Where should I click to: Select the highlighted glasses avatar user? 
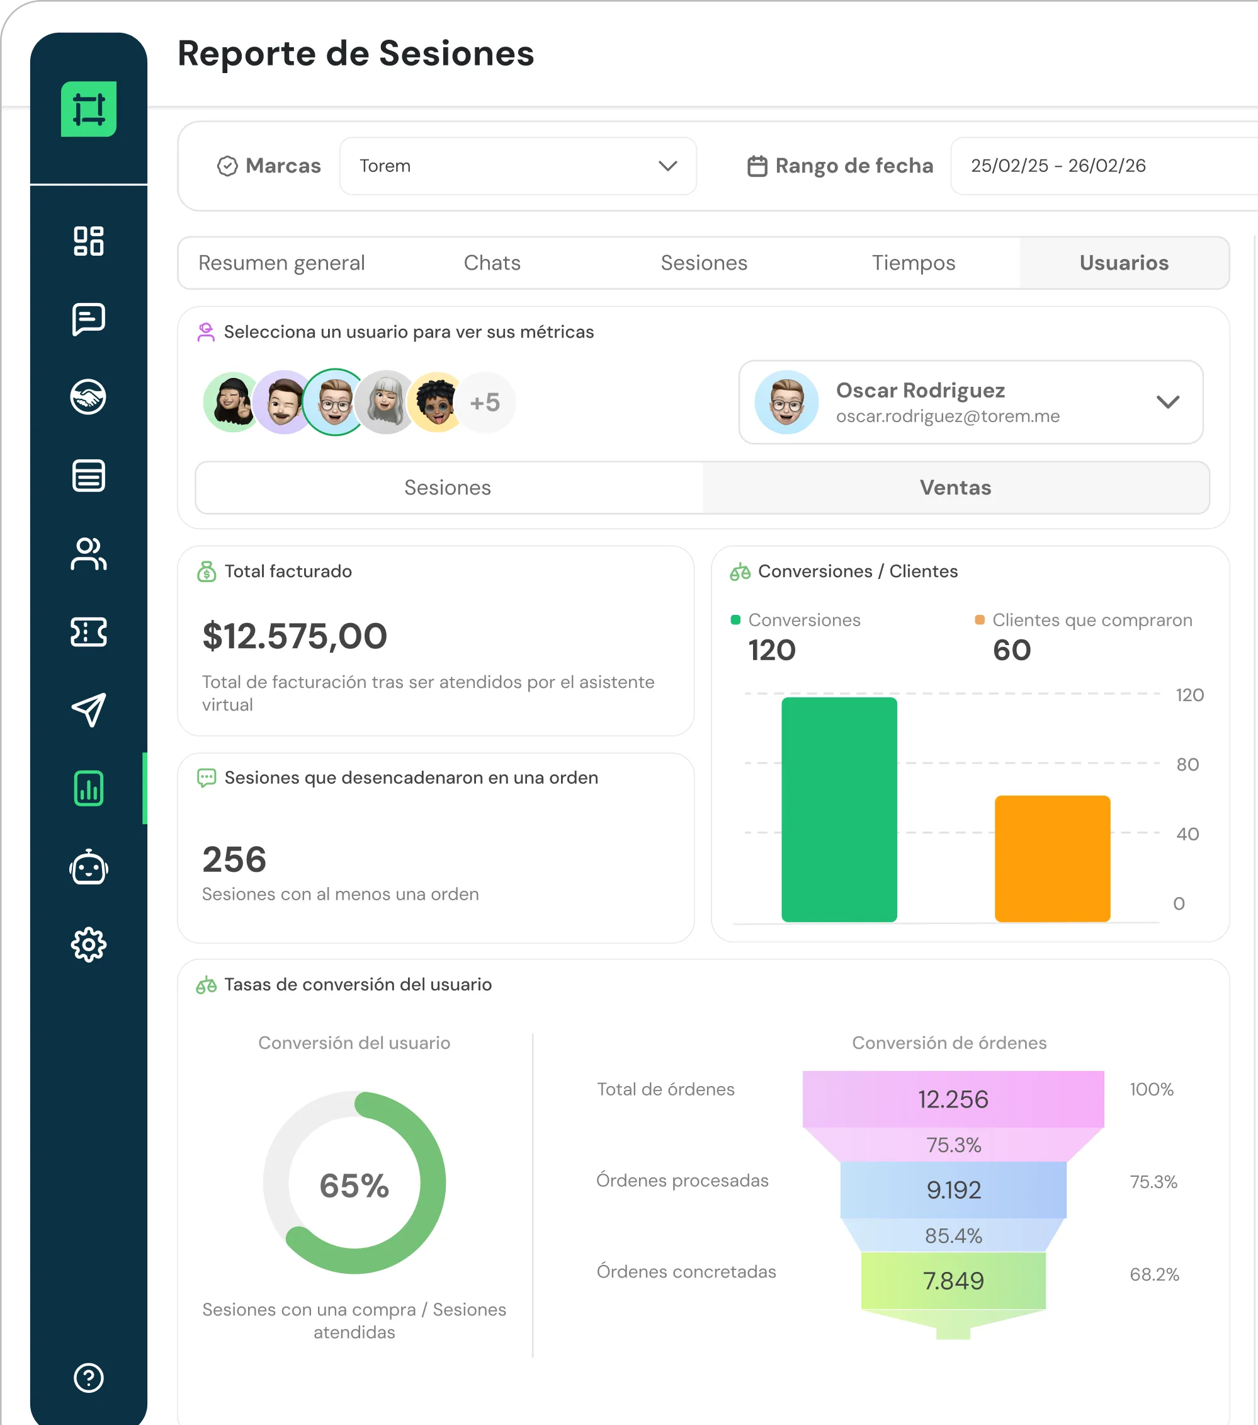pyautogui.click(x=335, y=403)
